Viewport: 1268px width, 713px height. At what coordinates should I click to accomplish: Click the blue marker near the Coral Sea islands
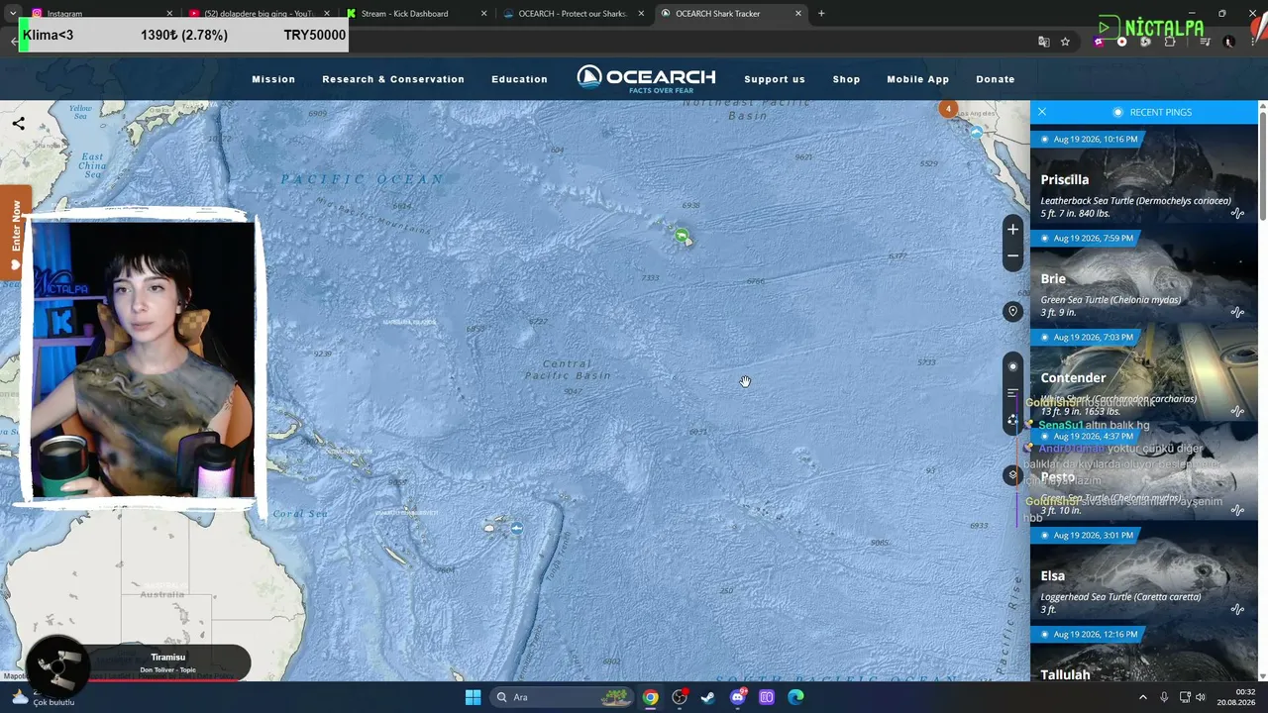coord(516,528)
